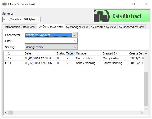
Task: Click the Clone Source client app icon
Action: point(5,4)
